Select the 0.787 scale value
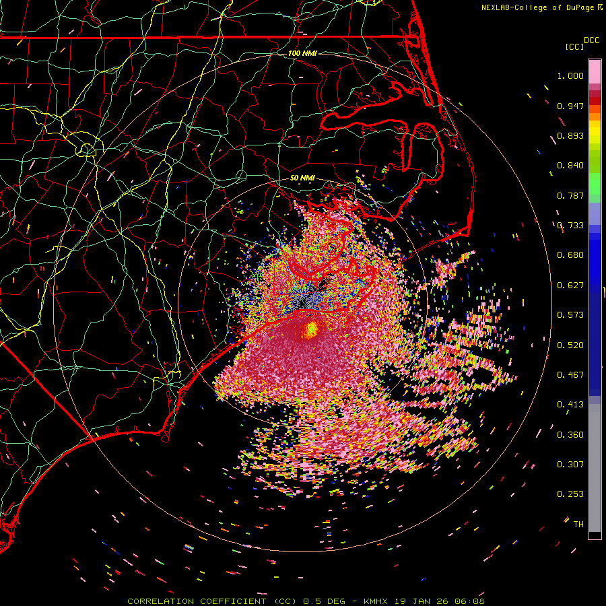606x606 pixels. pos(570,195)
